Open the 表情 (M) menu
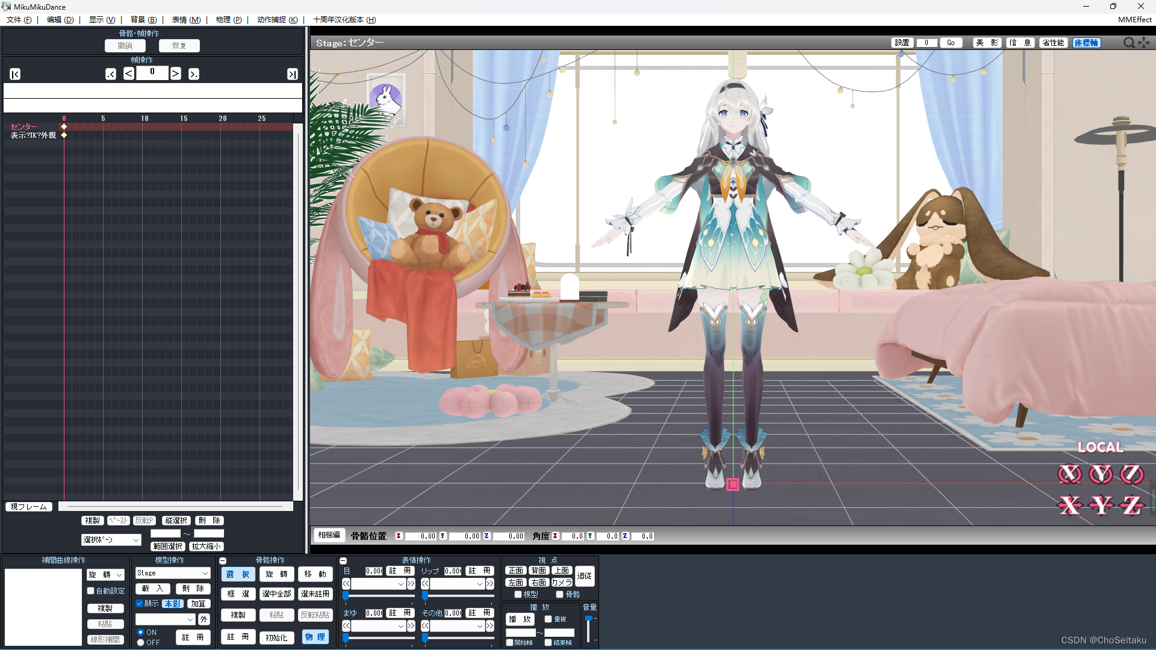Viewport: 1156px width, 650px height. (186, 20)
